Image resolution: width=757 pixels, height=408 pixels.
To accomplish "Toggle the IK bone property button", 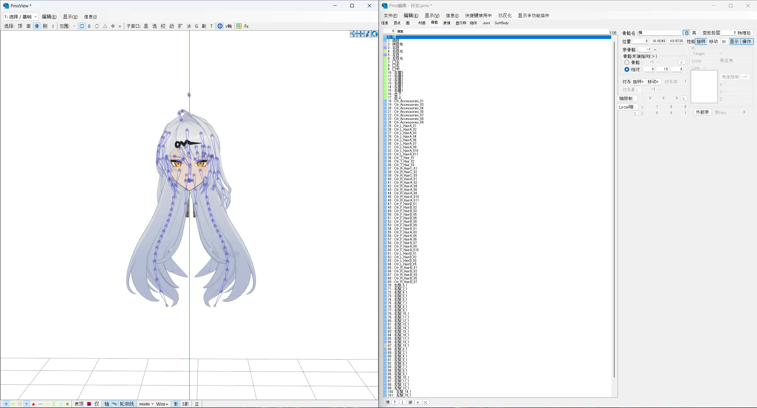I will [724, 41].
